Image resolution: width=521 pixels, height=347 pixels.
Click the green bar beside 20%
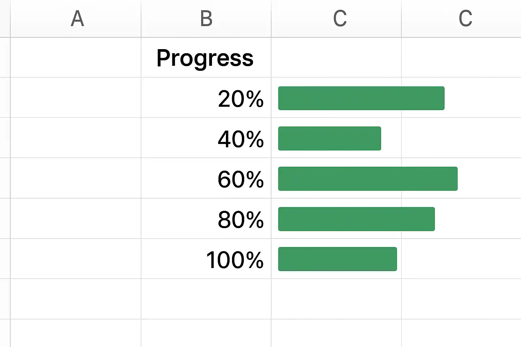point(361,98)
